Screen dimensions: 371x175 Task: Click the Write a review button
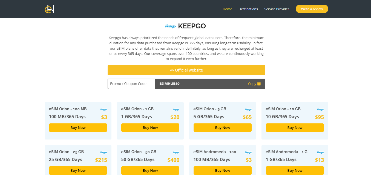(312, 9)
